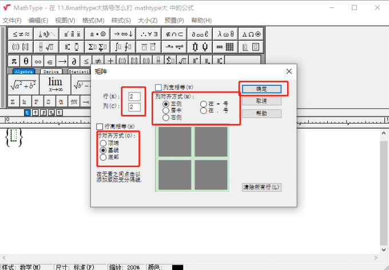389x270 pixels.
Task: Select the left-aligned tab stop icon
Action: click(27, 113)
